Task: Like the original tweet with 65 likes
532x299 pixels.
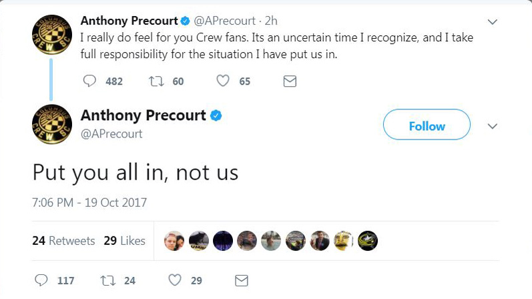Action: (224, 81)
